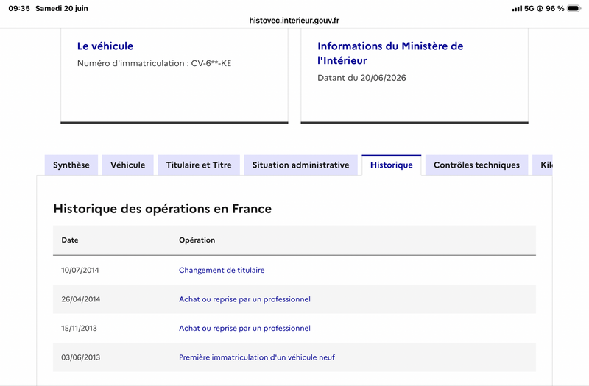
Task: Click the Historique tab
Action: (392, 165)
